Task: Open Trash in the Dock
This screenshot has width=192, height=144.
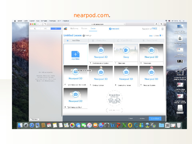Action: 179,125
